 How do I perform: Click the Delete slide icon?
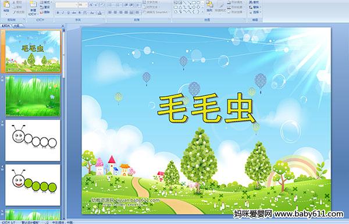tap(45, 12)
